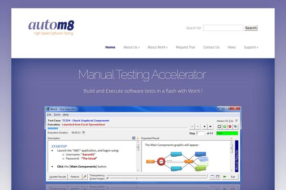This screenshot has width=286, height=190.
Task: Click the key tool icon next to Refresh
Action: click(85, 177)
